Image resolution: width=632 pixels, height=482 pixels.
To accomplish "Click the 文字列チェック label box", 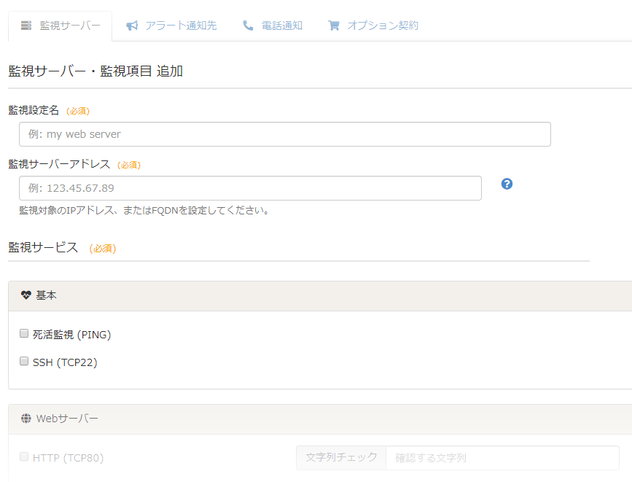I will point(341,458).
